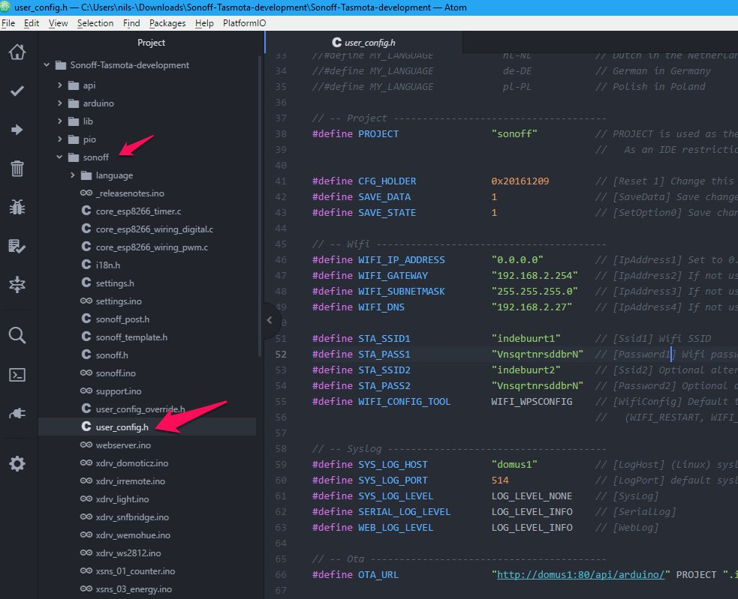Image resolution: width=738 pixels, height=599 pixels.
Task: Expand the language folder chevron
Action: [73, 175]
